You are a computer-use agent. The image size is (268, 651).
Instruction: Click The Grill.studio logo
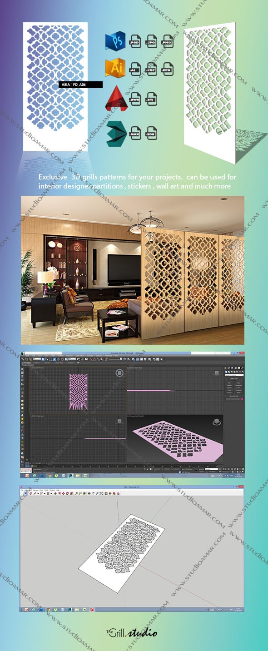click(132, 632)
